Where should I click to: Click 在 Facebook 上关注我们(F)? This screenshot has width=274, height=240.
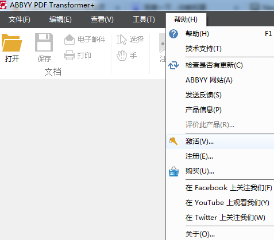coord(220,188)
